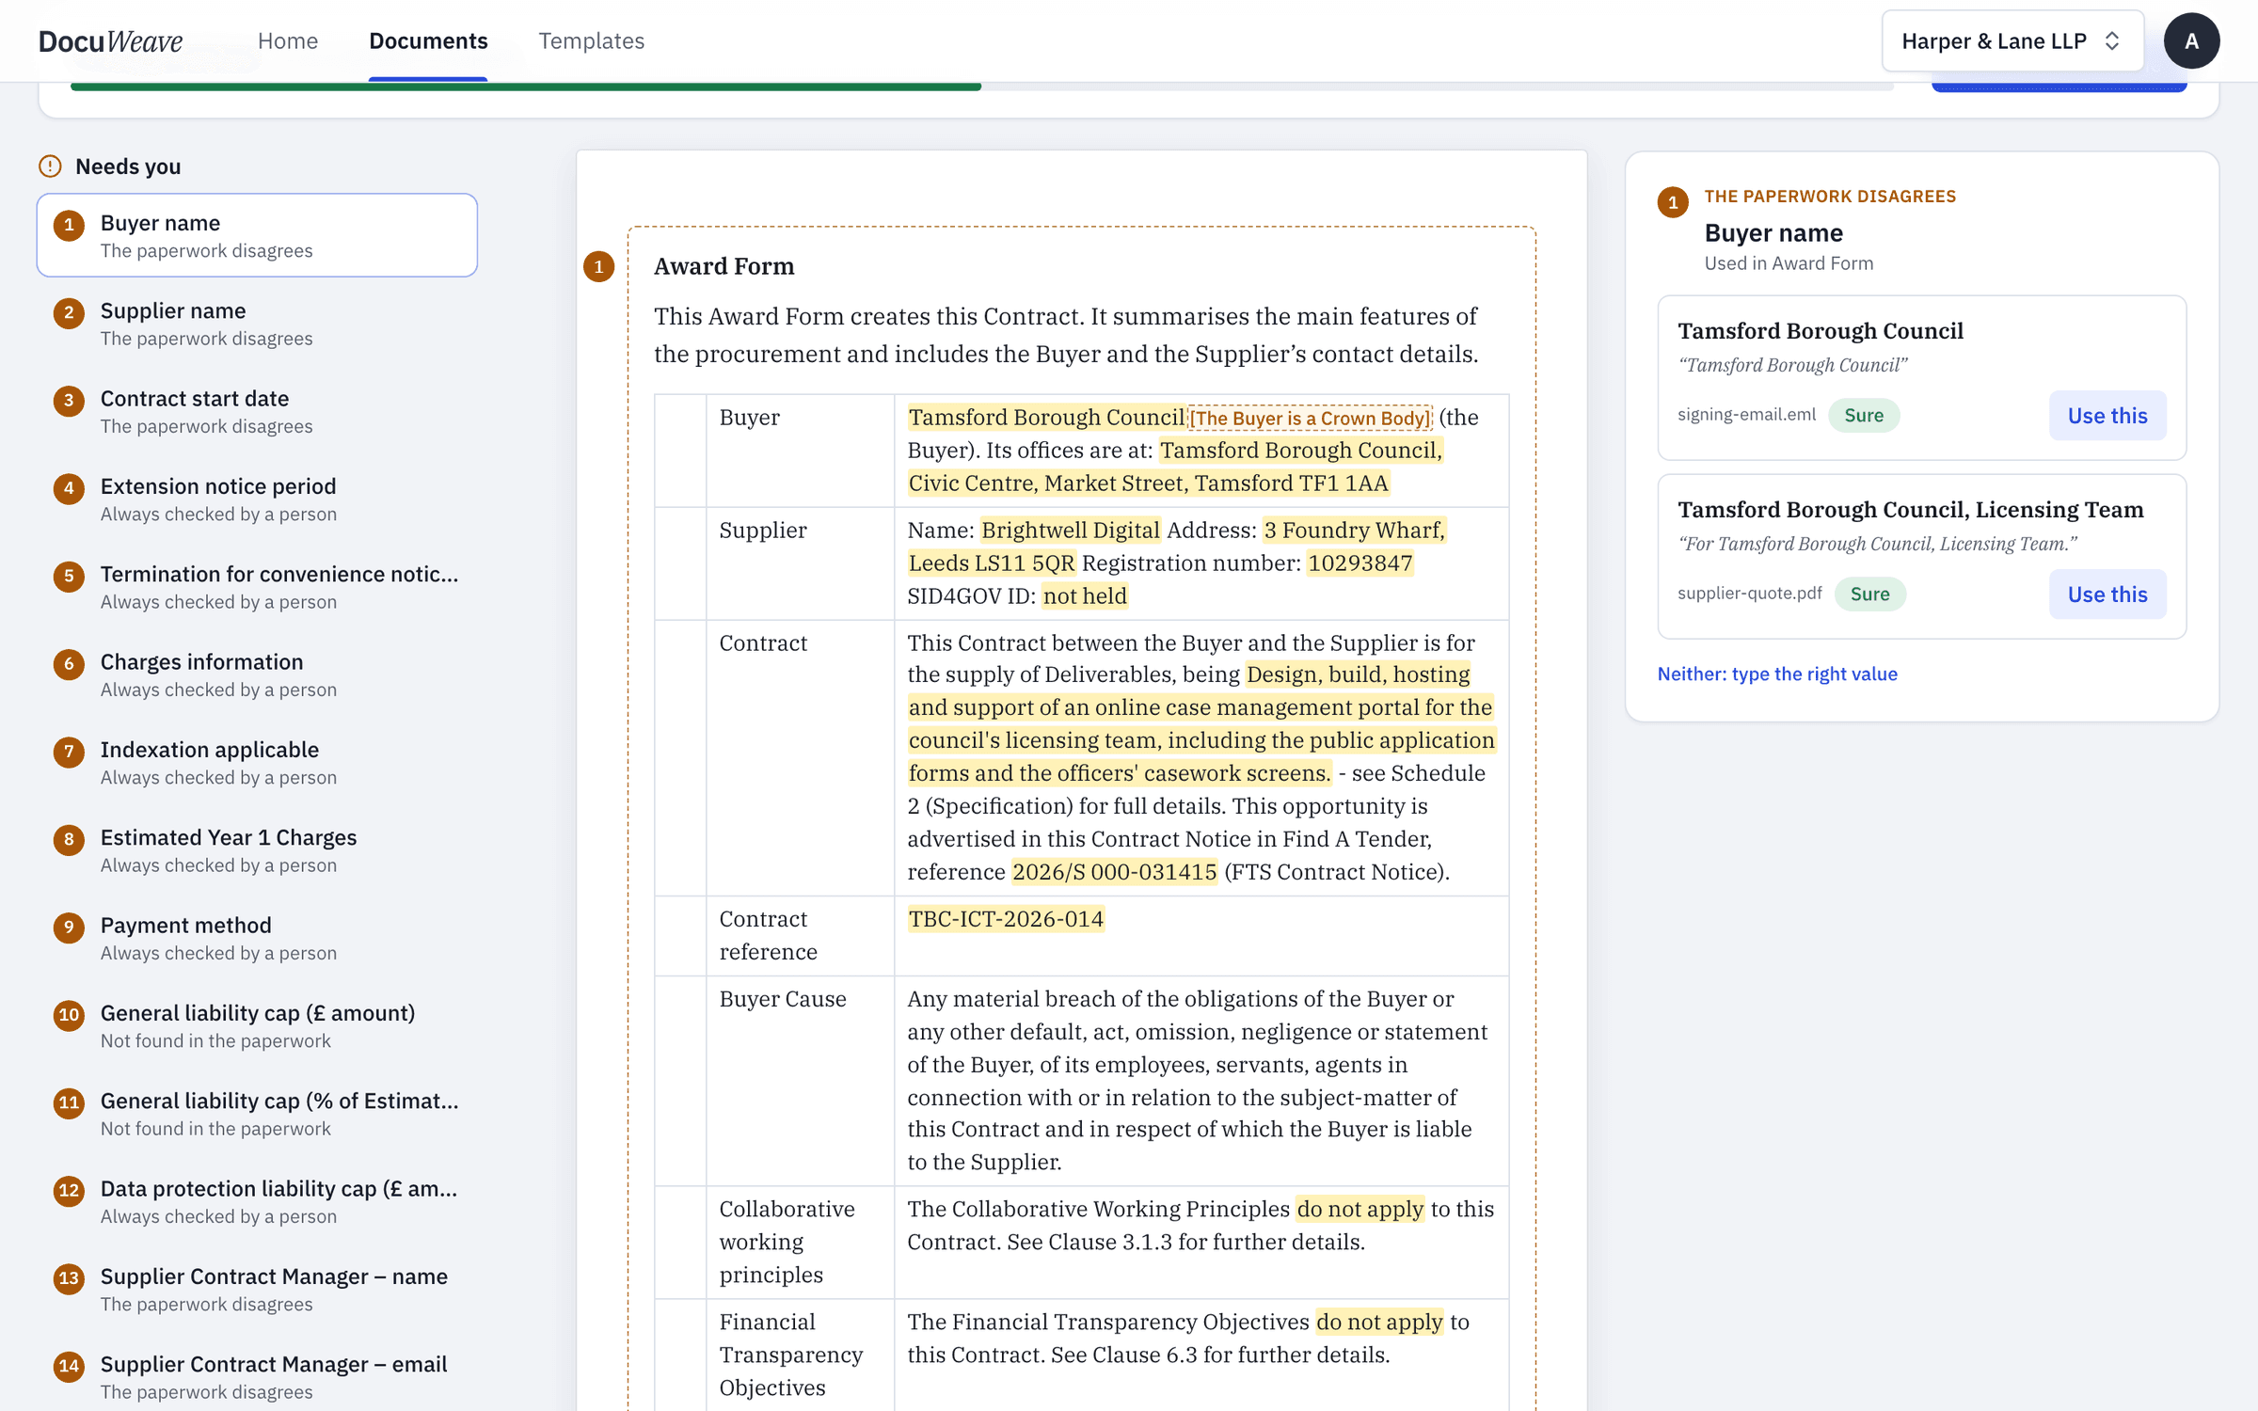Image resolution: width=2258 pixels, height=1411 pixels.
Task: Click the Crown Body placeholder in the Buyer row
Action: (x=1310, y=419)
